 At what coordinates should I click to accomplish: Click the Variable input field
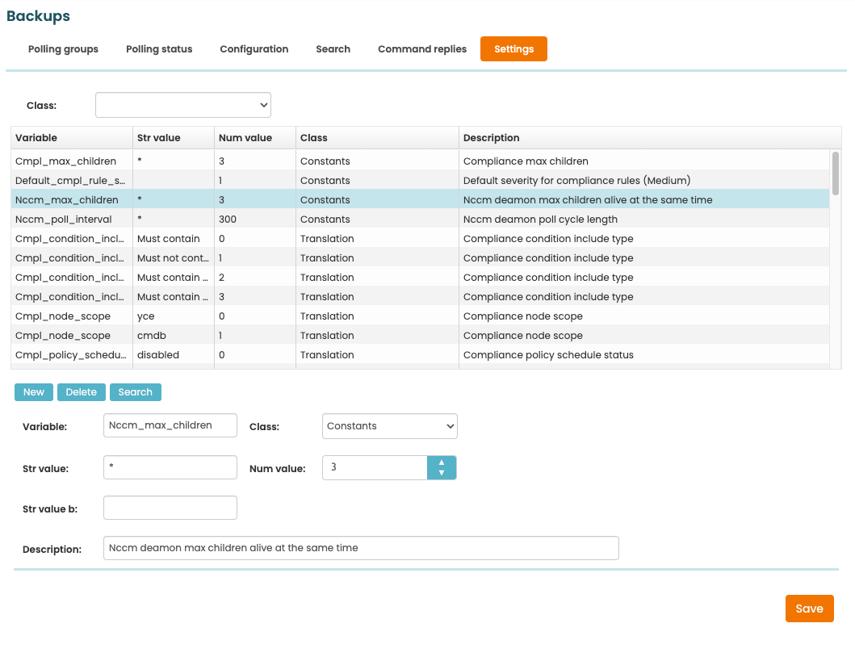(170, 425)
